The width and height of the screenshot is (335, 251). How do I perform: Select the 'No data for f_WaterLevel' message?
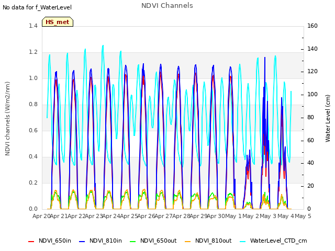37,7
